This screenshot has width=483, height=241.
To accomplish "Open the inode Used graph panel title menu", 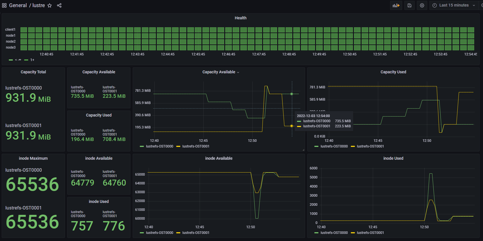I will (393, 158).
